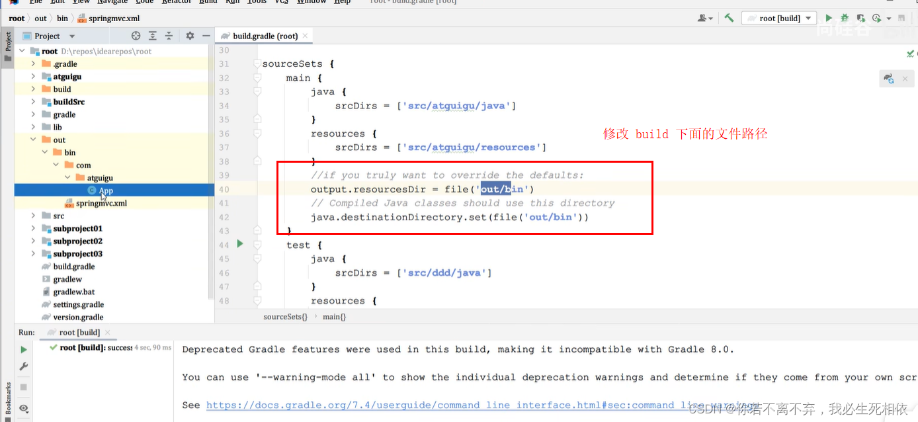The height and width of the screenshot is (422, 918).
Task: Expand the atguigu module folder
Action: point(33,76)
